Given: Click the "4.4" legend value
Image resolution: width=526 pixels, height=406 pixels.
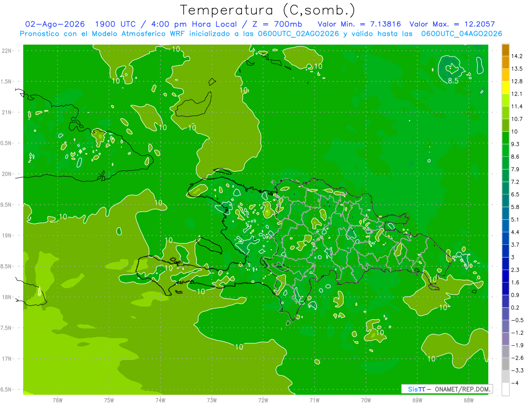Looking at the screenshot, I should 515,232.
